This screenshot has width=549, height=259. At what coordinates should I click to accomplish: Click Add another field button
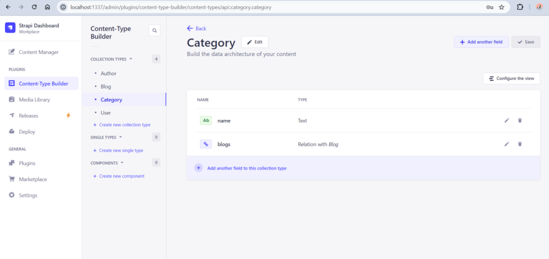coord(481,42)
